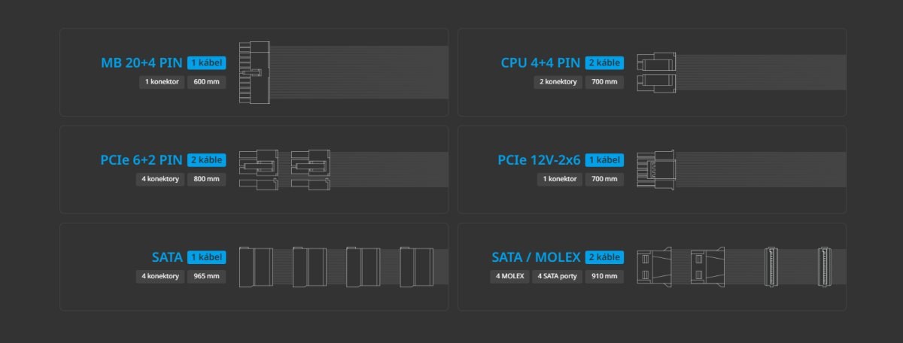This screenshot has height=343, width=903.
Task: Click the '2 káble' badge beside SATA / MOLEX
Action: [604, 257]
